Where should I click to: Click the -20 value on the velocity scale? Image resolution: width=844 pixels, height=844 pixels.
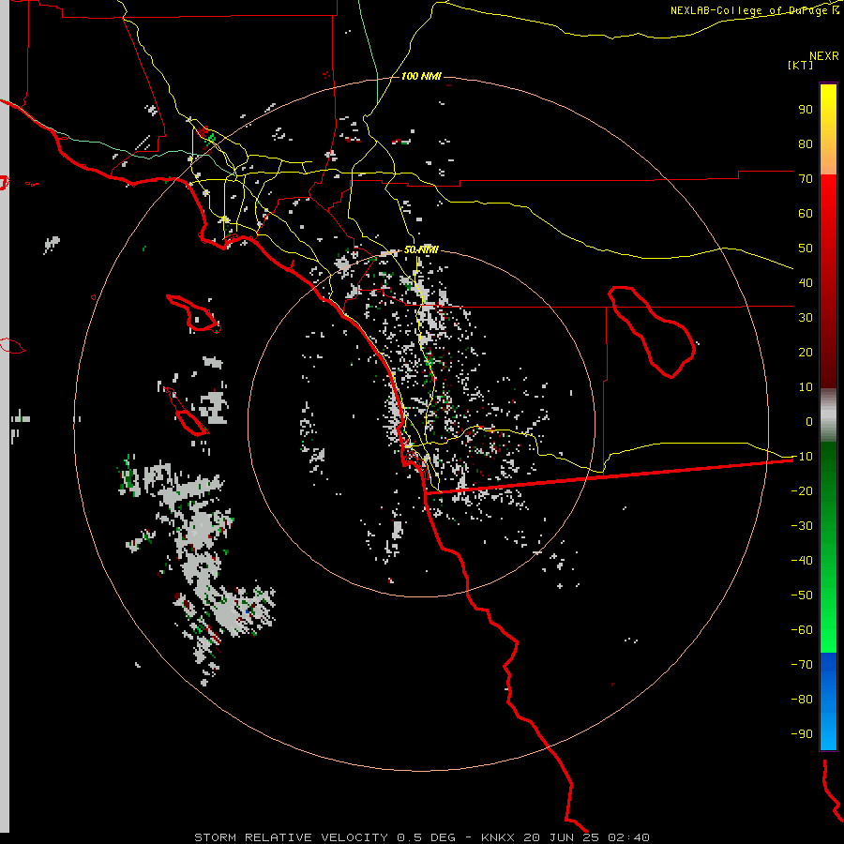802,490
